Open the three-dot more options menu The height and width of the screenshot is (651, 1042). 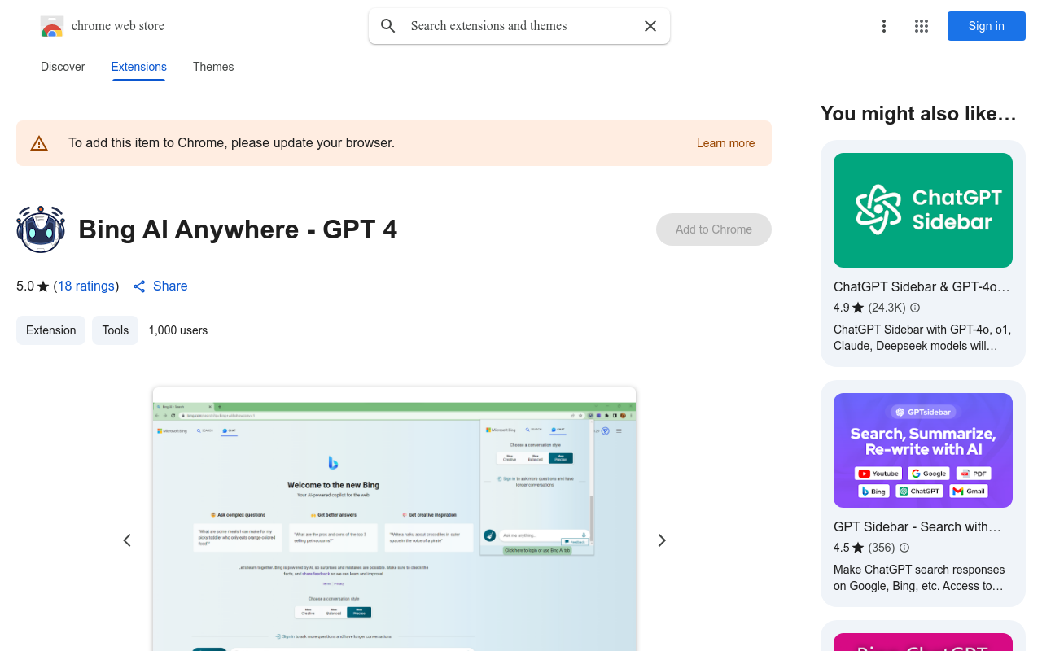click(884, 26)
